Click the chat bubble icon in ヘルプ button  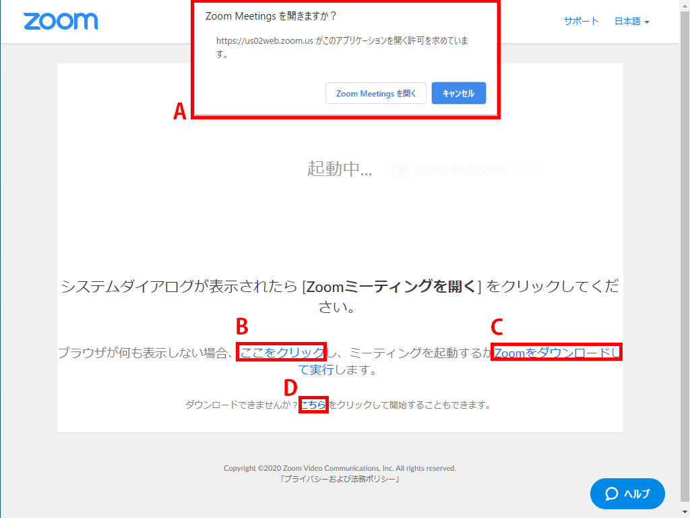(x=611, y=494)
